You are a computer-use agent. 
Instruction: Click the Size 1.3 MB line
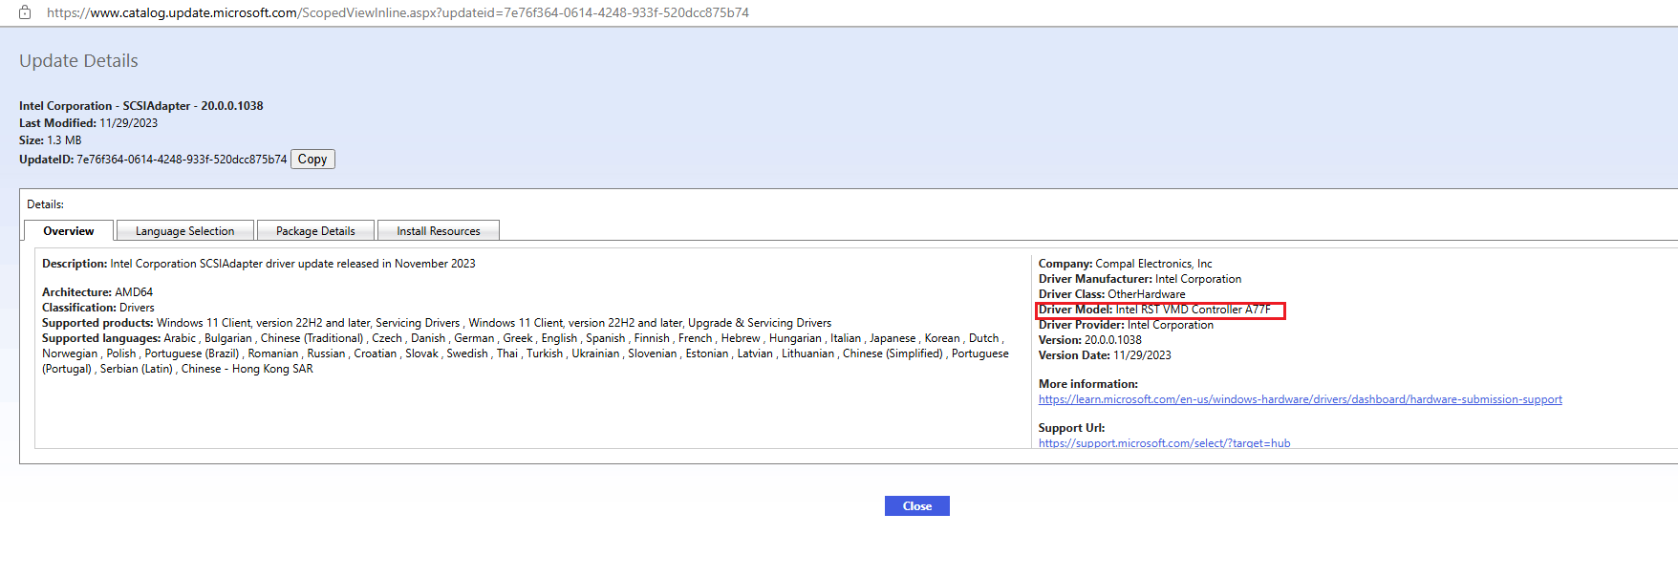[51, 140]
